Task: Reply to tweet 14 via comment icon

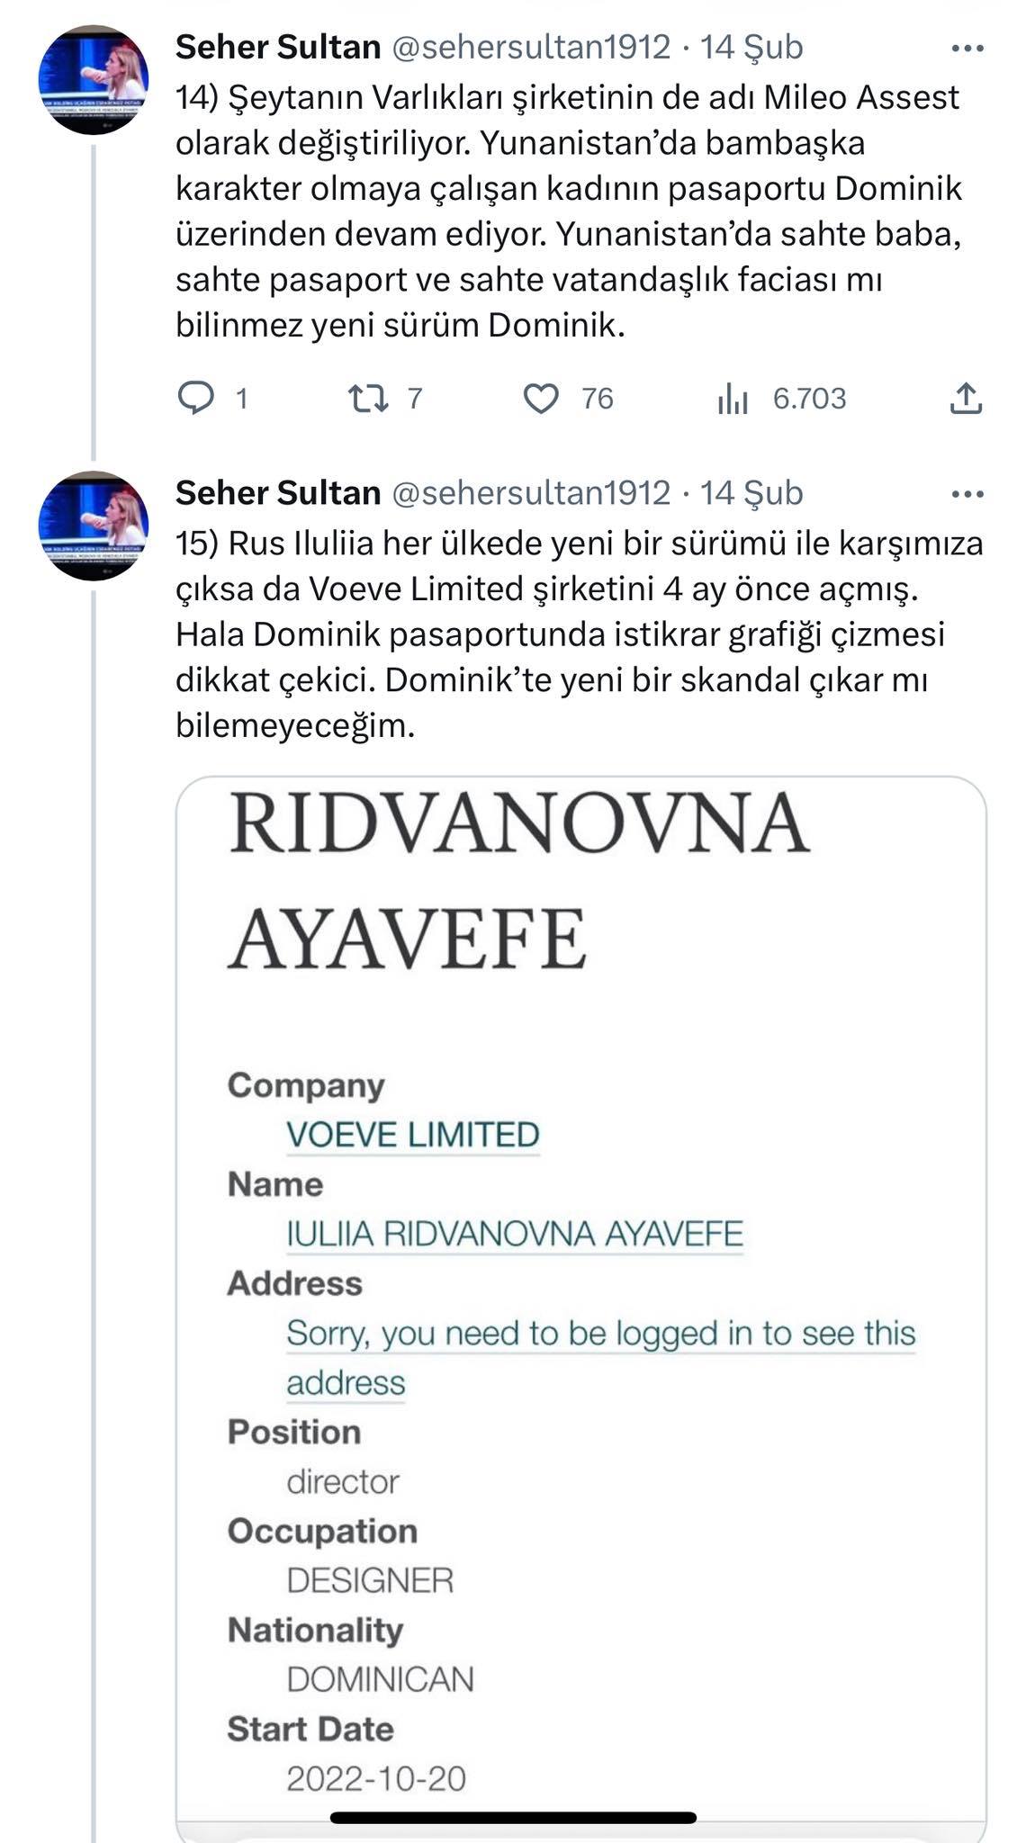Action: [x=196, y=398]
